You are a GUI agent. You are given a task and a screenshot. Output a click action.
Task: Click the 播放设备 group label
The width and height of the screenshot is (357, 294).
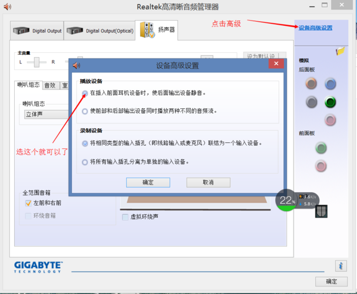[91, 81]
